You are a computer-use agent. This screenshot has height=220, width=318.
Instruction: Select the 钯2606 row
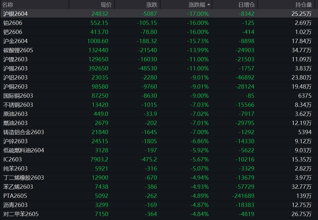pos(13,32)
